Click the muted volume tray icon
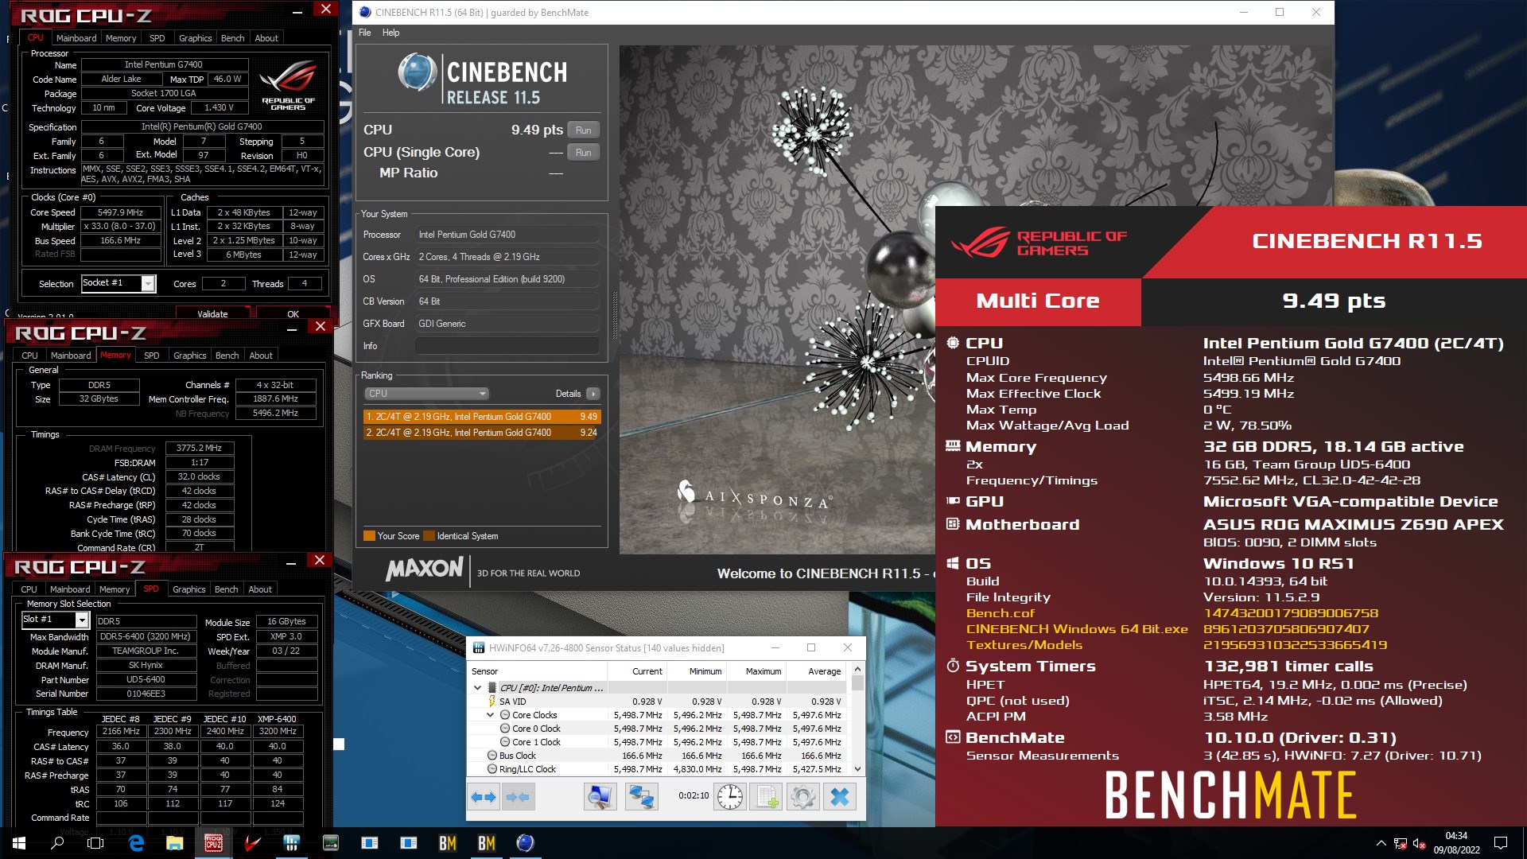Viewport: 1527px width, 859px height. coord(1419,843)
